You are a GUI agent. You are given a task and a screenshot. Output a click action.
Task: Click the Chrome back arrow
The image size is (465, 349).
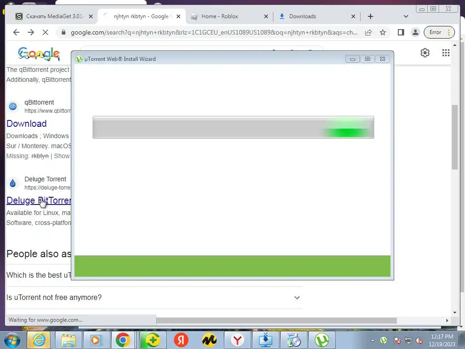coord(16,32)
